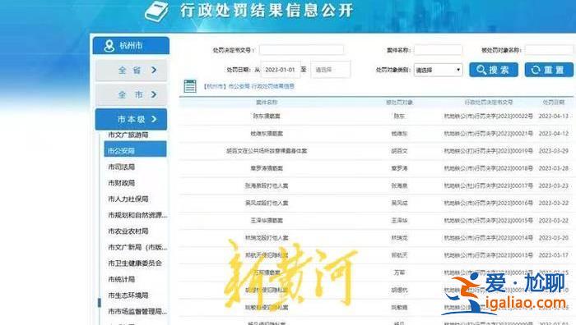Click the date 2023-03-17
The image size is (576, 325).
[x=554, y=255]
